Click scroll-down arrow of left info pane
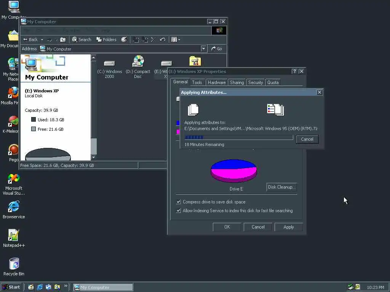This screenshot has width=390, height=292. click(x=94, y=157)
